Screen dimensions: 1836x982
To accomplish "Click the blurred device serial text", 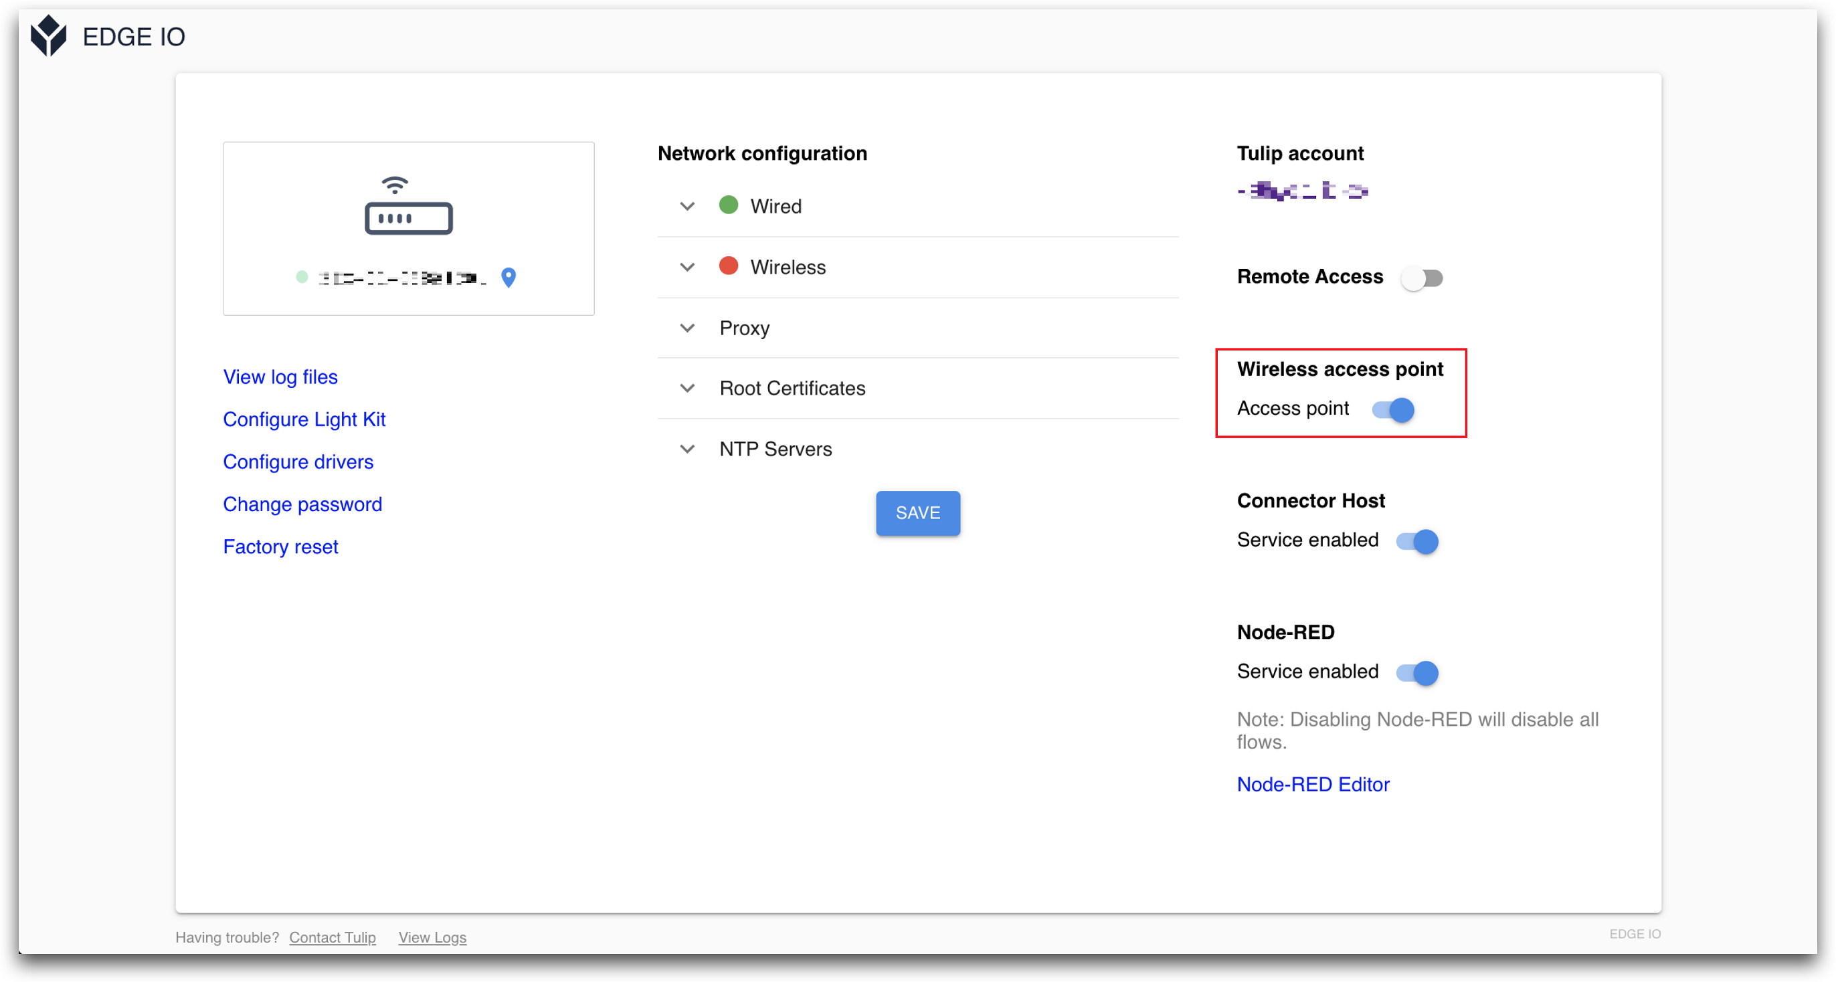I will click(x=402, y=278).
